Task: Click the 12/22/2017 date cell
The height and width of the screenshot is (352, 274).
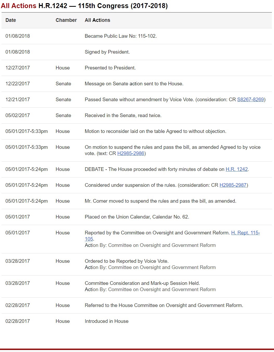Action: pyautogui.click(x=18, y=84)
